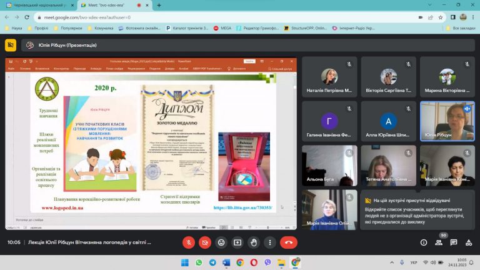Click Юлія Рібцун (Презентація) presenter label

pyautogui.click(x=67, y=45)
